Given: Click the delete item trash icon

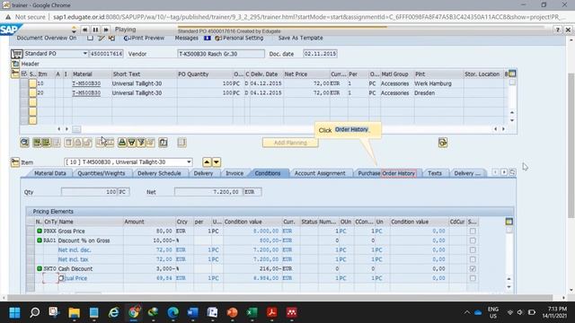Looking at the screenshot, I should click(68, 143).
